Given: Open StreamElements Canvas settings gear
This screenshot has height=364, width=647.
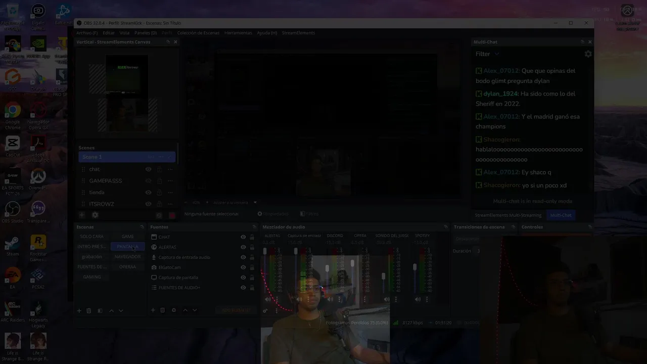Looking at the screenshot, I should click(x=95, y=215).
